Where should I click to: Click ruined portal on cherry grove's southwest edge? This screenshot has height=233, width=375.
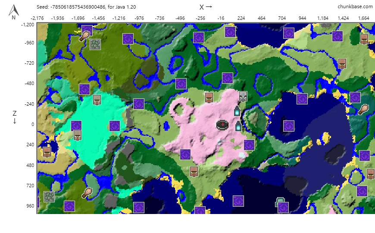coord(185,154)
